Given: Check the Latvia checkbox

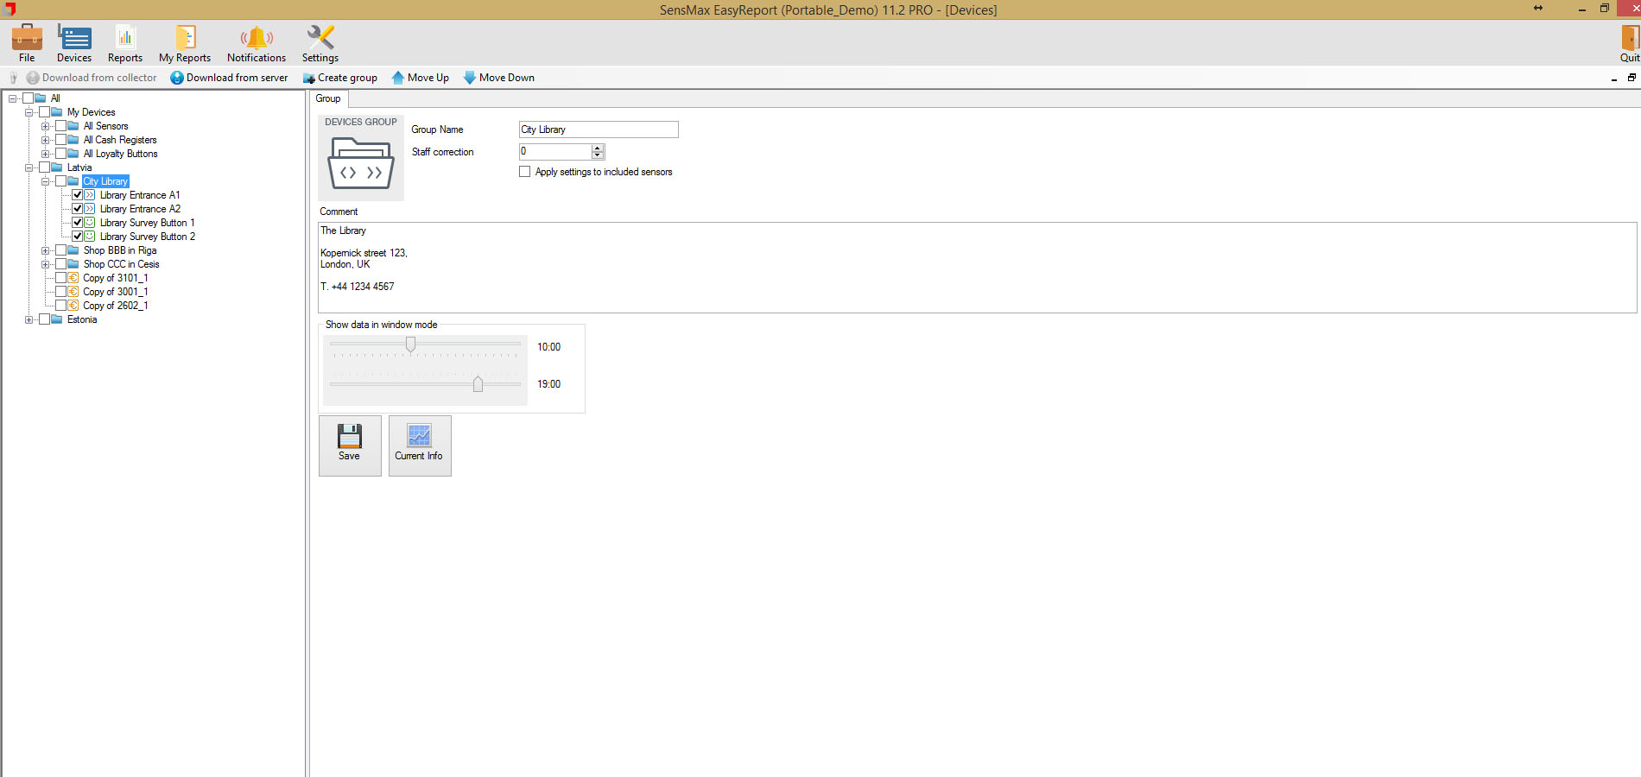Looking at the screenshot, I should coord(44,167).
